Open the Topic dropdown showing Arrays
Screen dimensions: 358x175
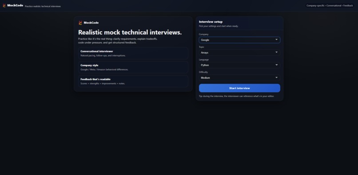click(x=239, y=53)
